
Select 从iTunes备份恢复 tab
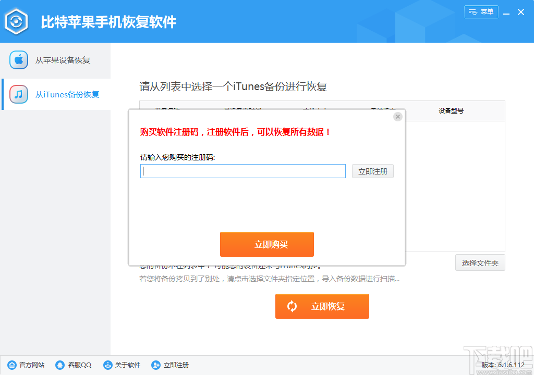[x=56, y=94]
